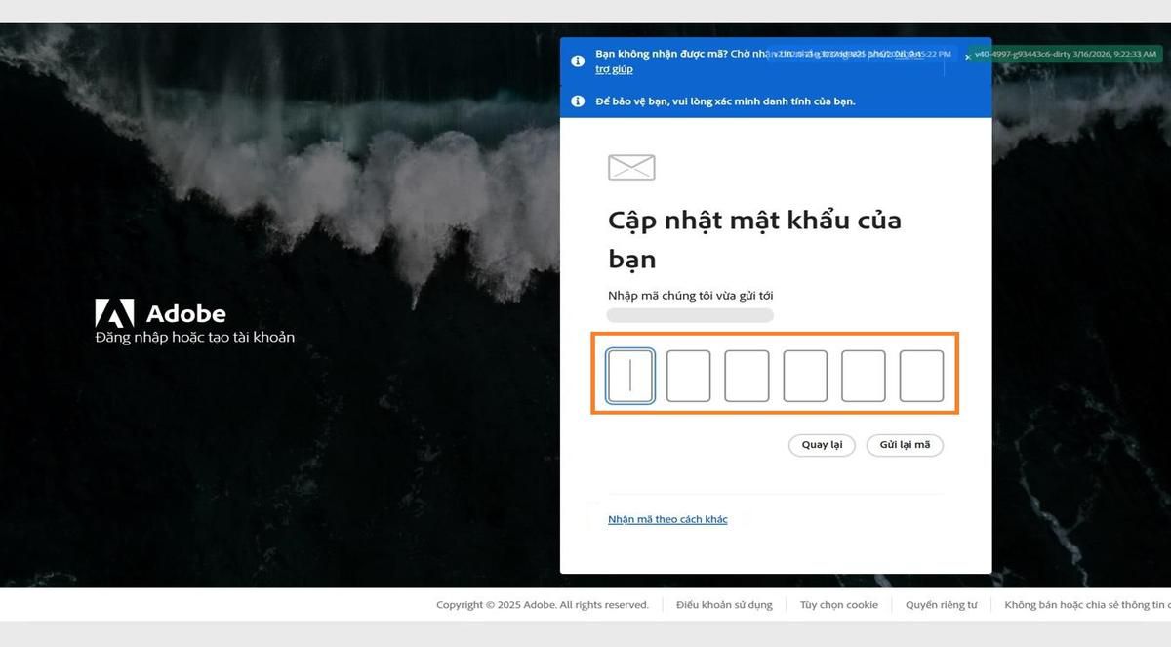Select the first verification code box
This screenshot has height=647, width=1171.
(x=629, y=375)
